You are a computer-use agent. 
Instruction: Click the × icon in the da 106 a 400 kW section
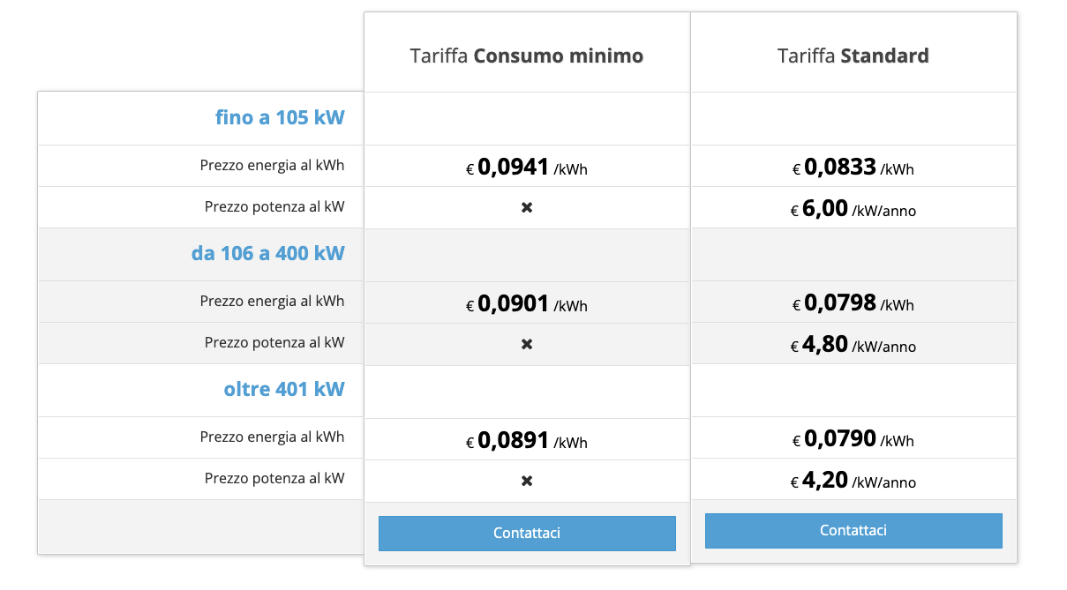tap(527, 344)
